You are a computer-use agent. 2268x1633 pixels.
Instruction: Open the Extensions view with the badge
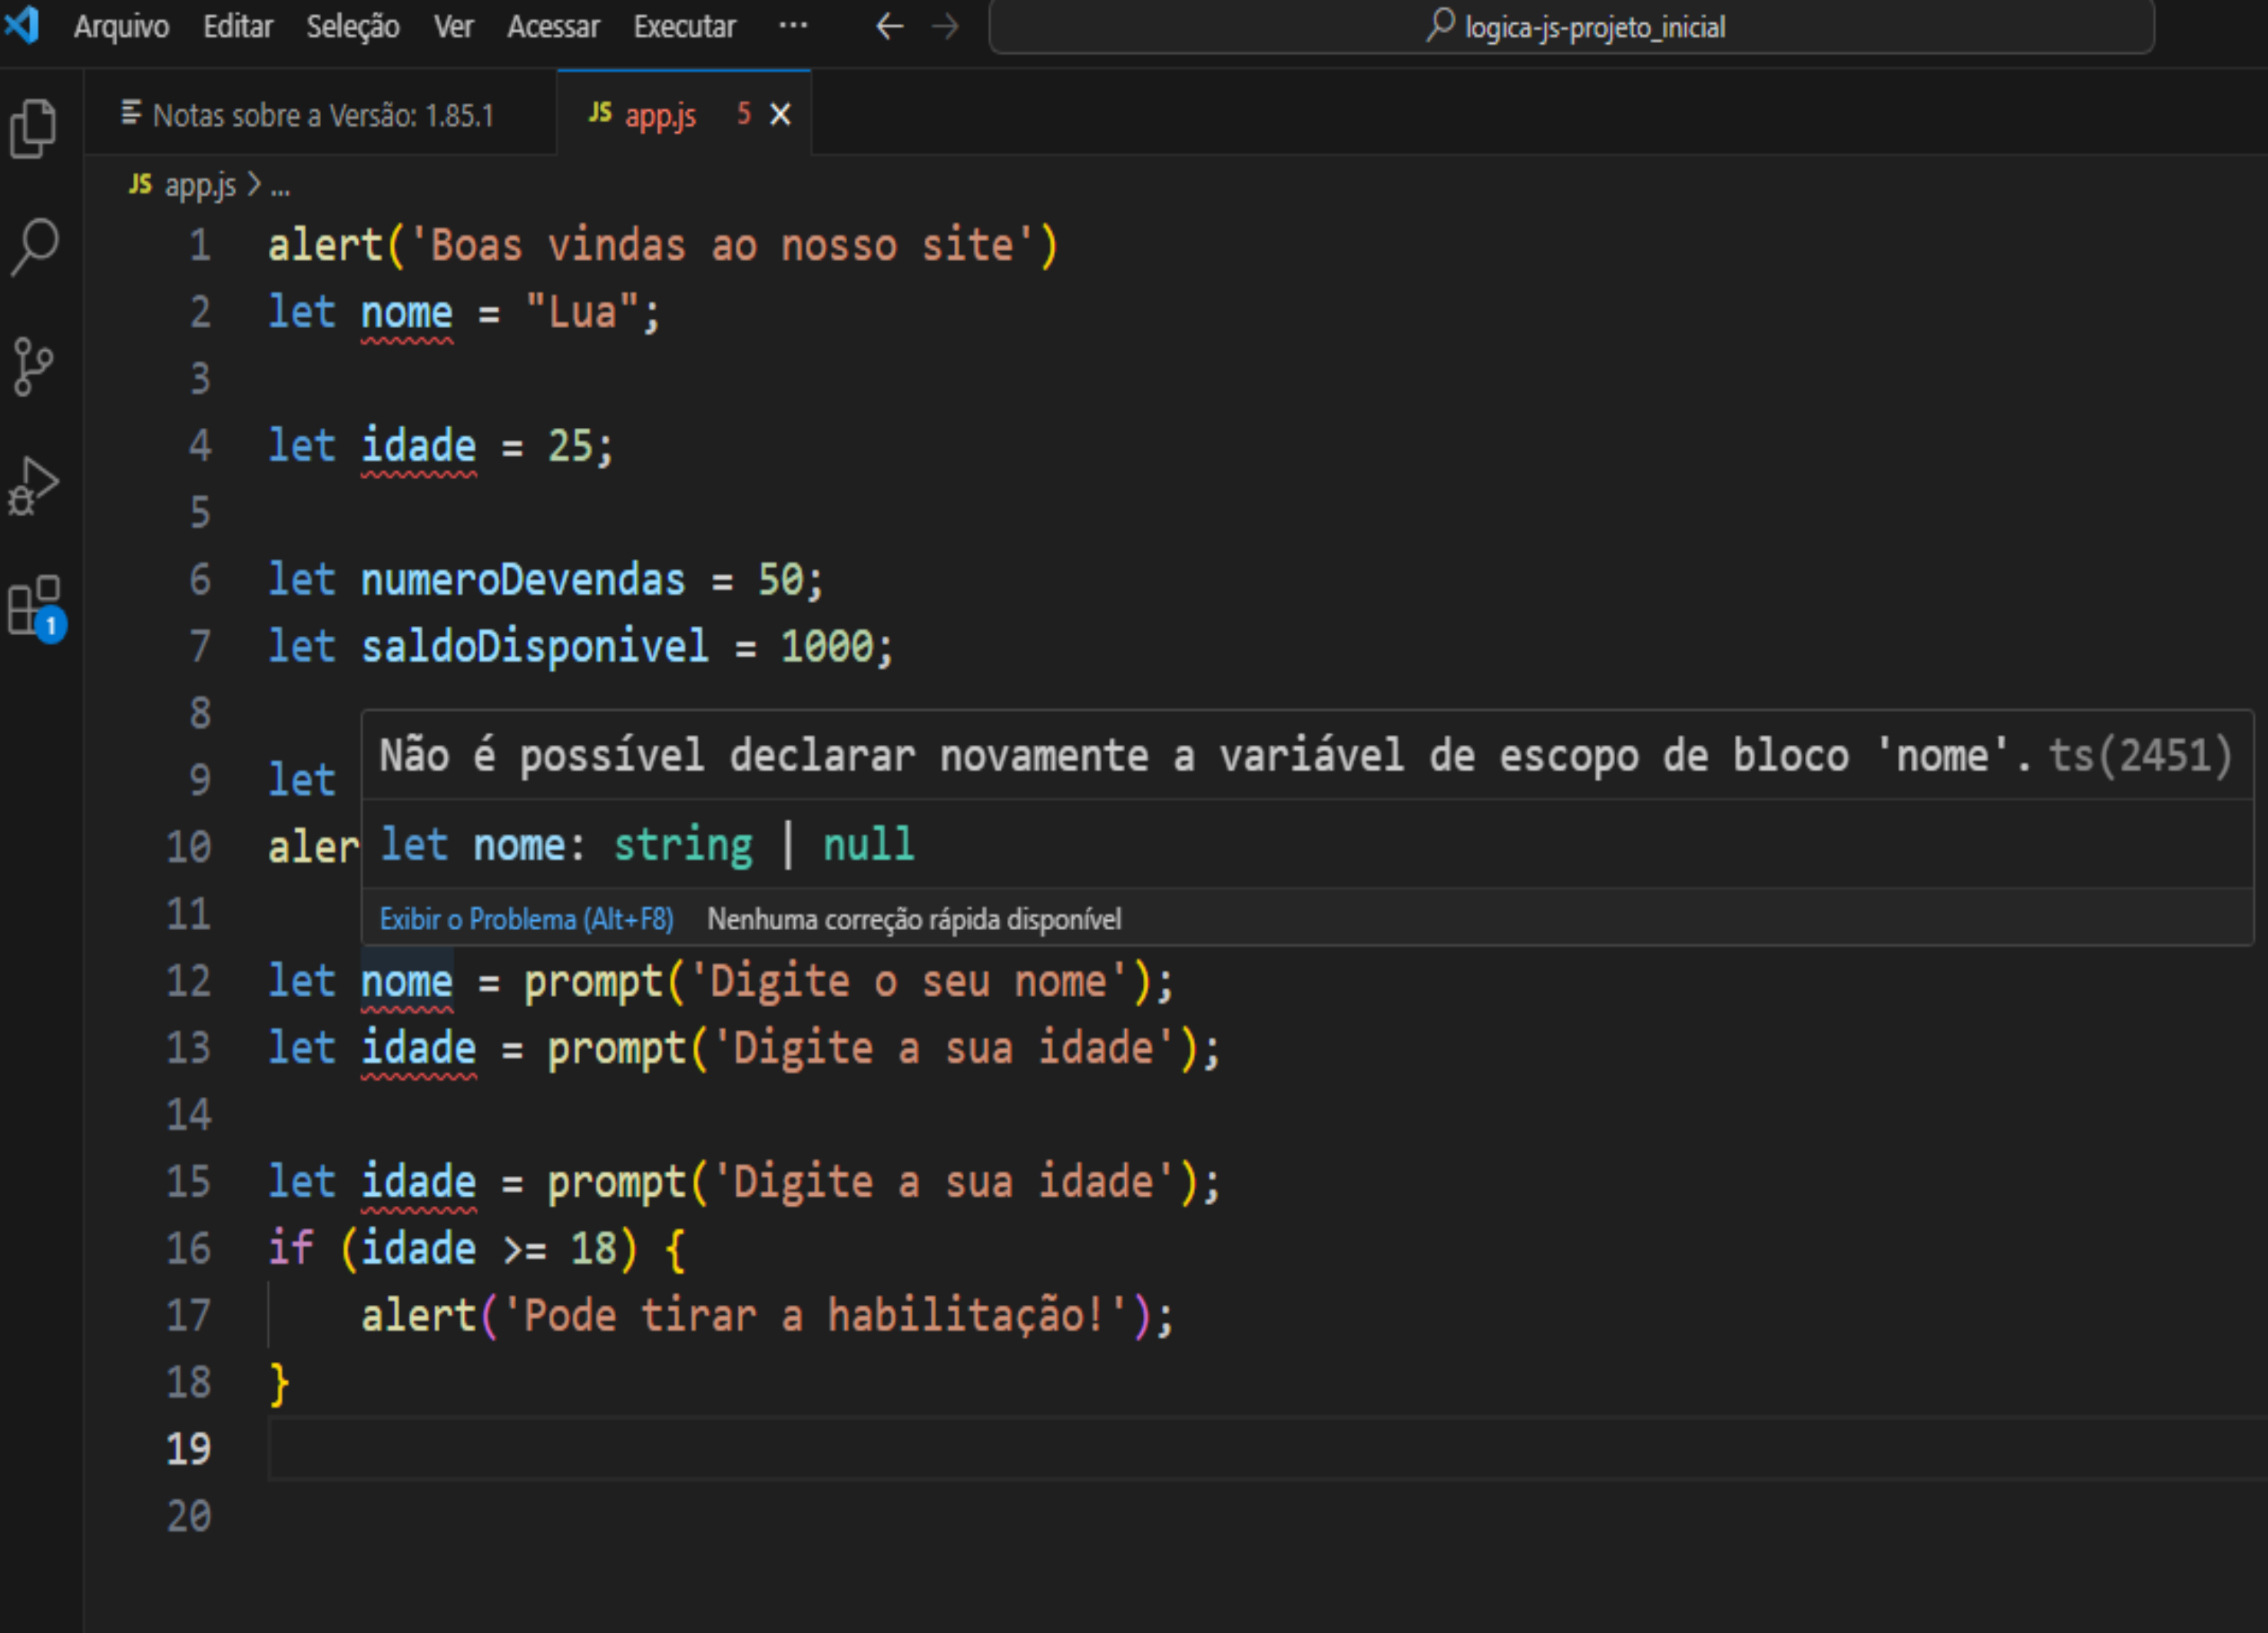coord(37,607)
